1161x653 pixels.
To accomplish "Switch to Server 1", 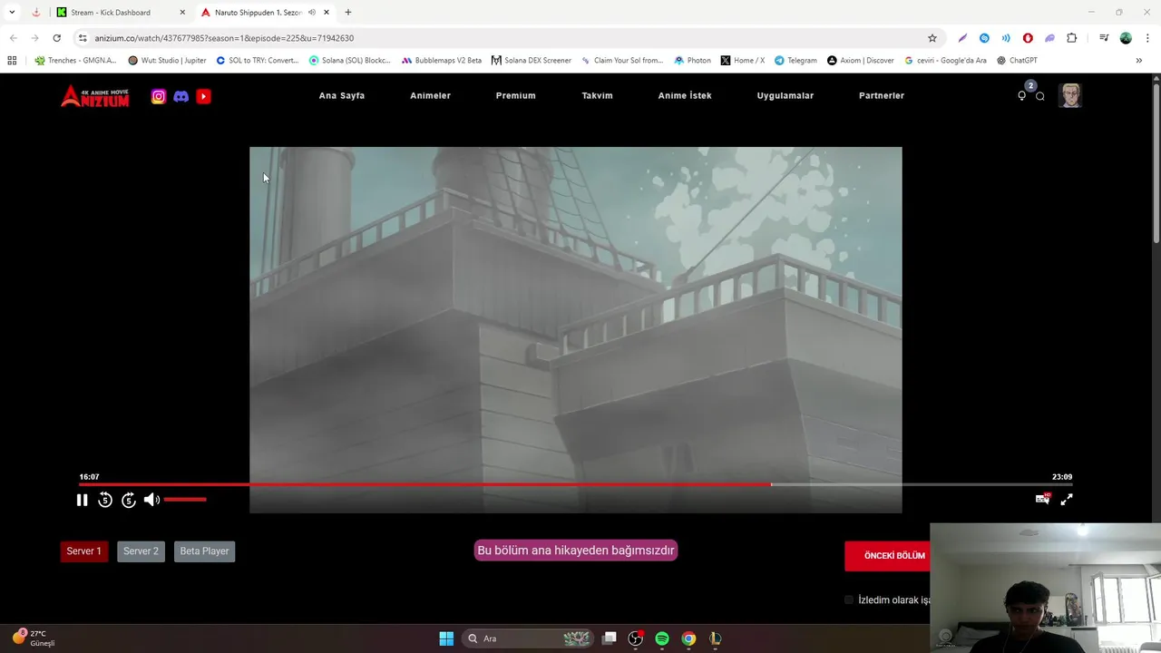I will pyautogui.click(x=83, y=551).
